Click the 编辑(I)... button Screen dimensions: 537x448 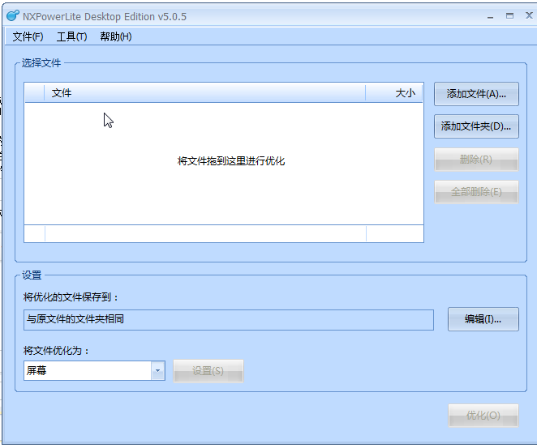483,319
